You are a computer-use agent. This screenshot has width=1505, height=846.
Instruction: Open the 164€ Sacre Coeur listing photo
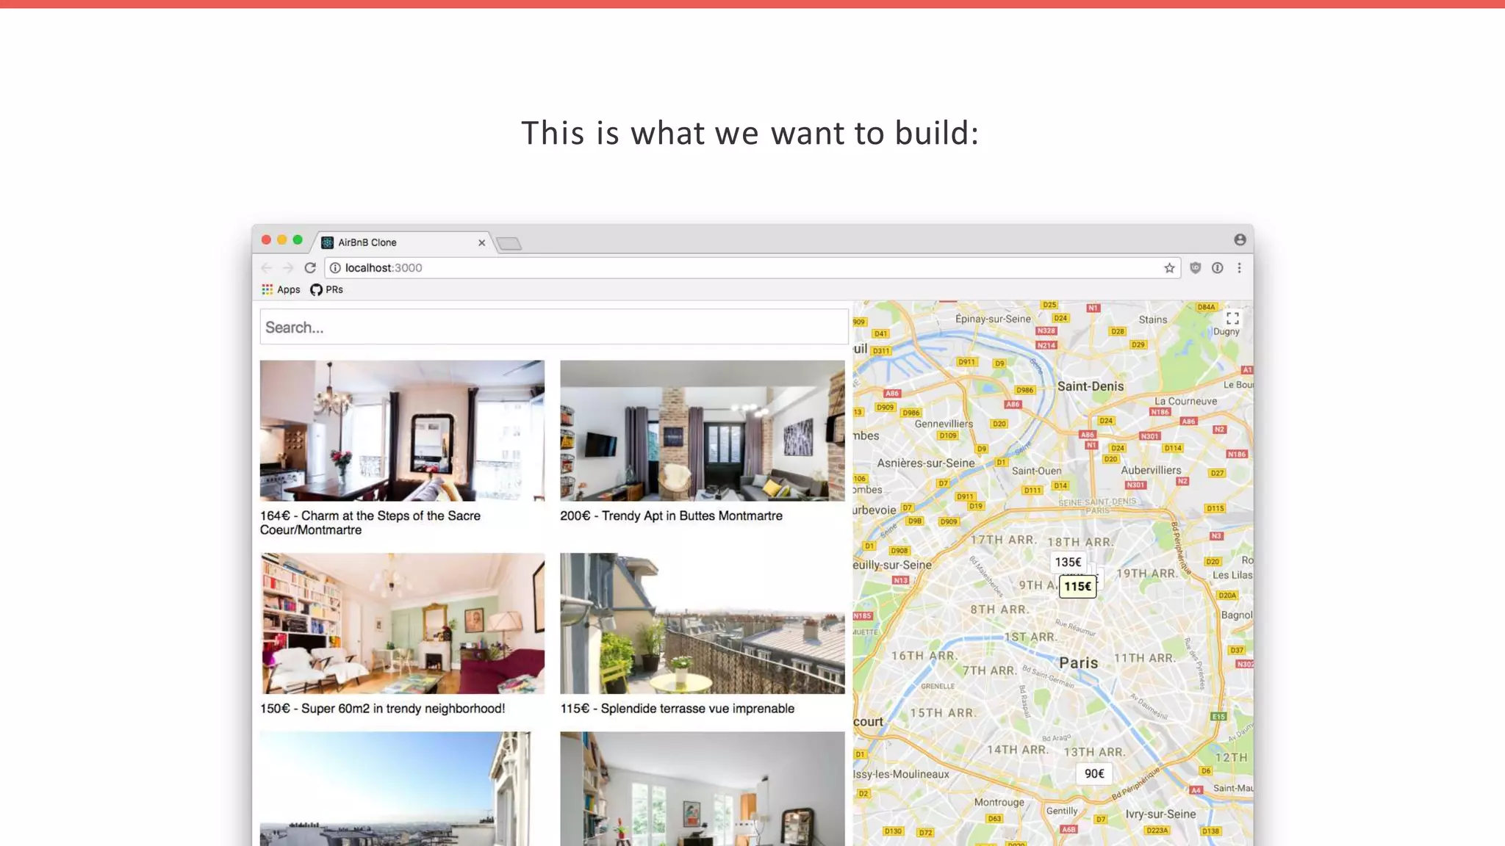pyautogui.click(x=402, y=430)
